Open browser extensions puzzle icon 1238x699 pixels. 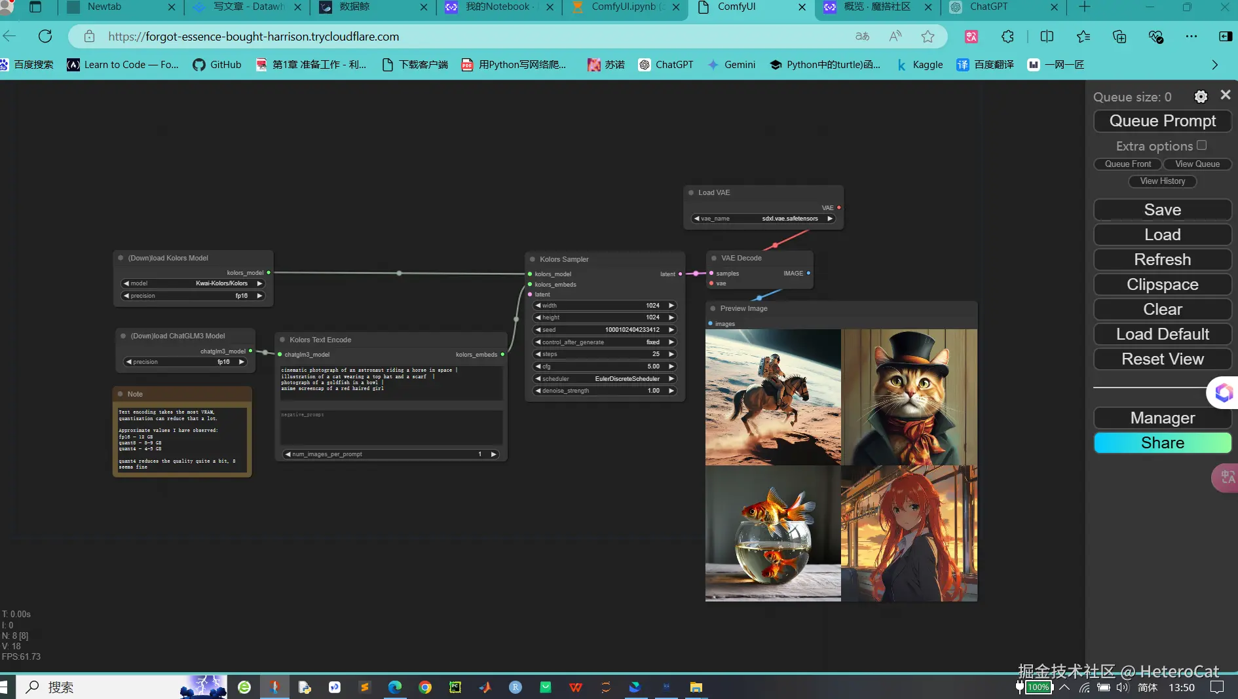pos(1007,37)
